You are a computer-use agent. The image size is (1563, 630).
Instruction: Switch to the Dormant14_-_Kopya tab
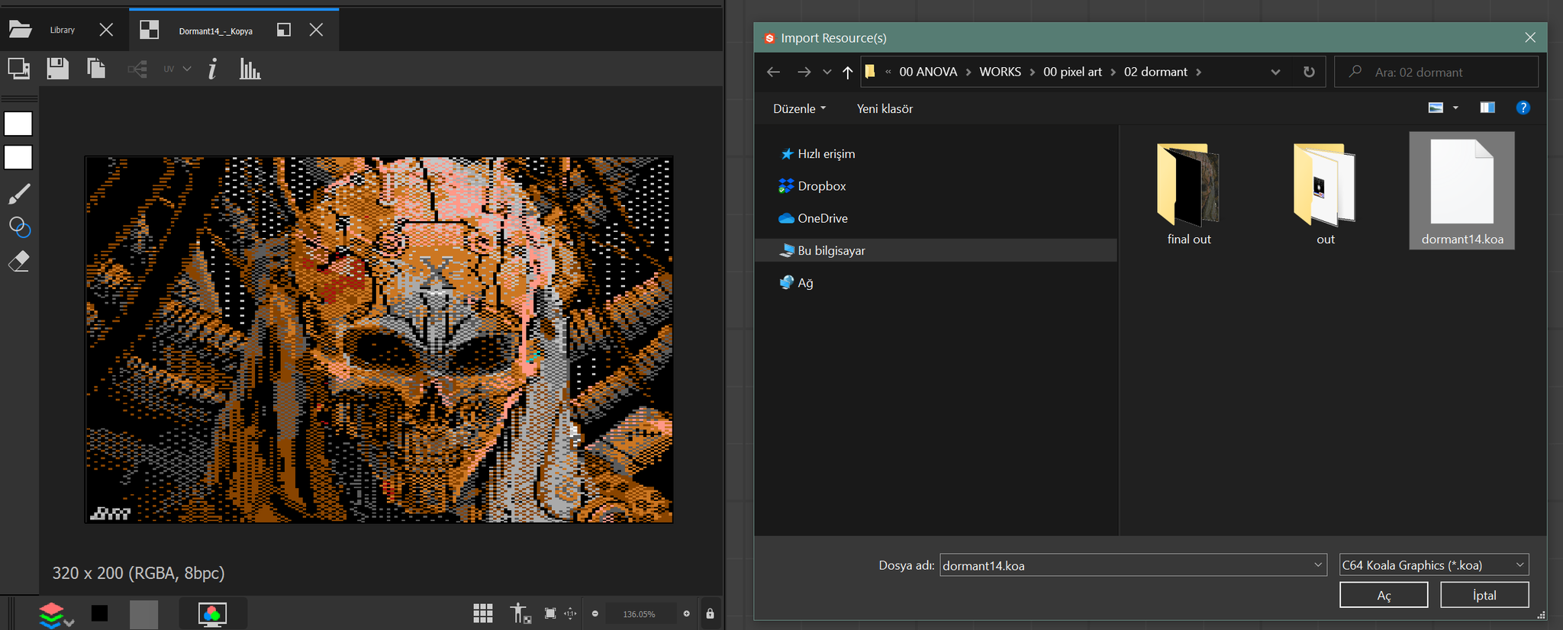[216, 31]
